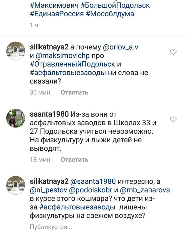Open saanta1980 profile picture
Image resolution: width=188 pixels, height=235 pixels.
click(16, 118)
